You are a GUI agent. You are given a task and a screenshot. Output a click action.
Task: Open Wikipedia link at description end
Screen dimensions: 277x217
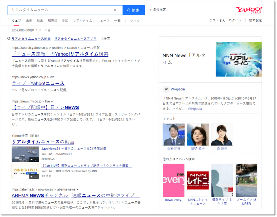(195, 109)
